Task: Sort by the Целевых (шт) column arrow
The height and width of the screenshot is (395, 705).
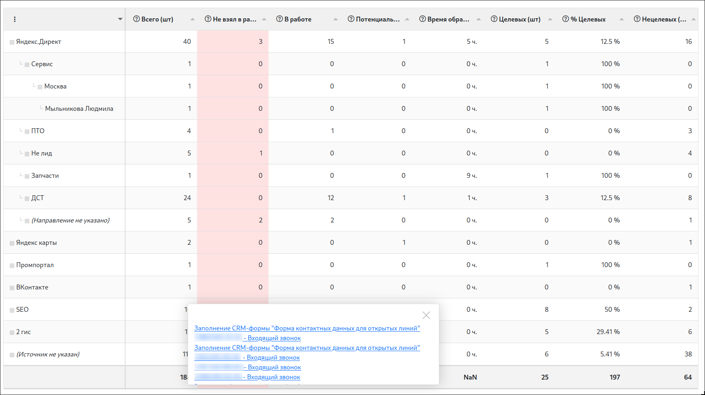Action: 550,19
